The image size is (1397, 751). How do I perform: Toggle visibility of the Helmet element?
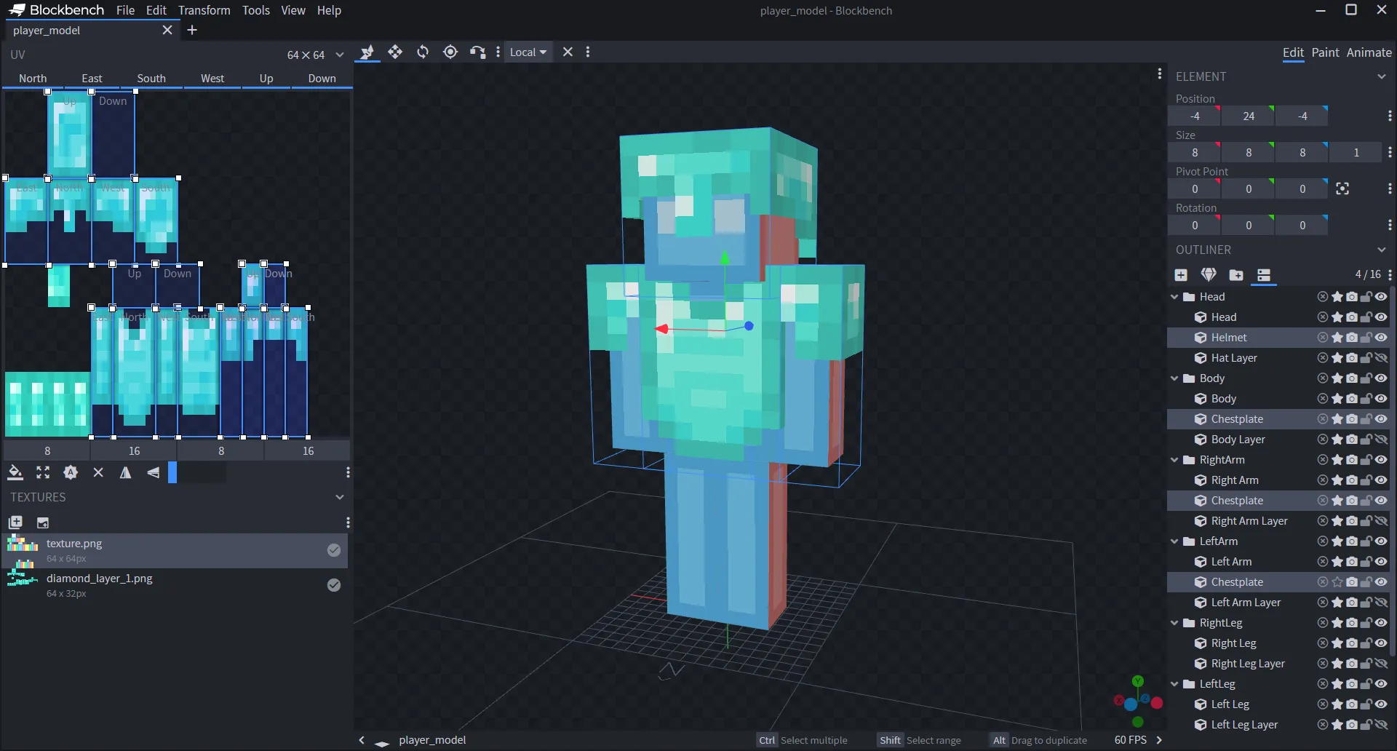pos(1381,338)
